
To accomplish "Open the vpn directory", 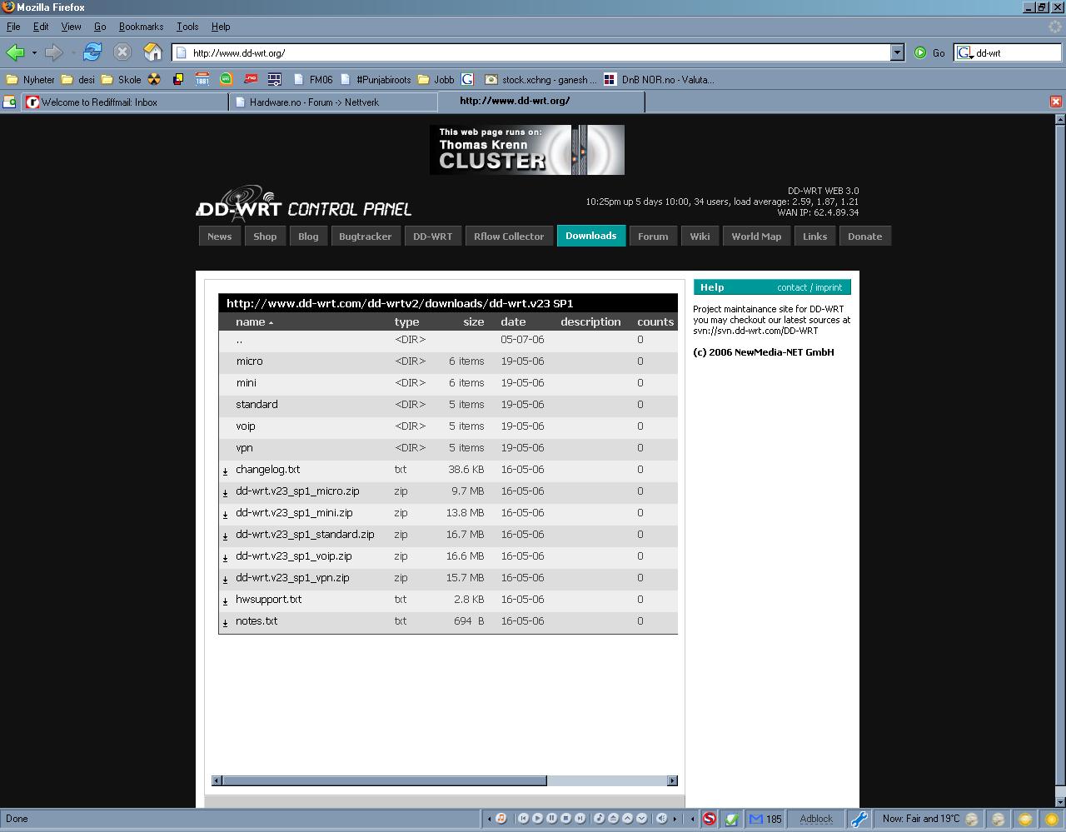I will pyautogui.click(x=244, y=448).
